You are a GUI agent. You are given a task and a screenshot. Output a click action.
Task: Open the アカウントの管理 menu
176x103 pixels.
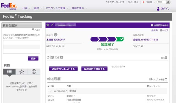pos(57,8)
